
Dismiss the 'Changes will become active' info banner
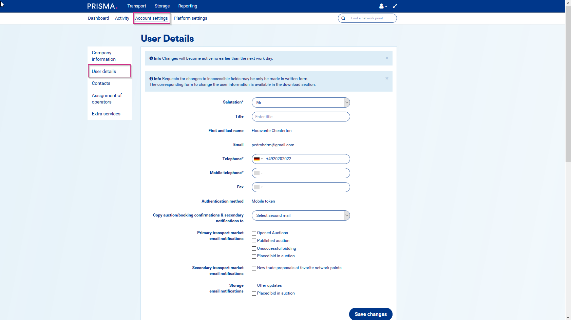(387, 58)
